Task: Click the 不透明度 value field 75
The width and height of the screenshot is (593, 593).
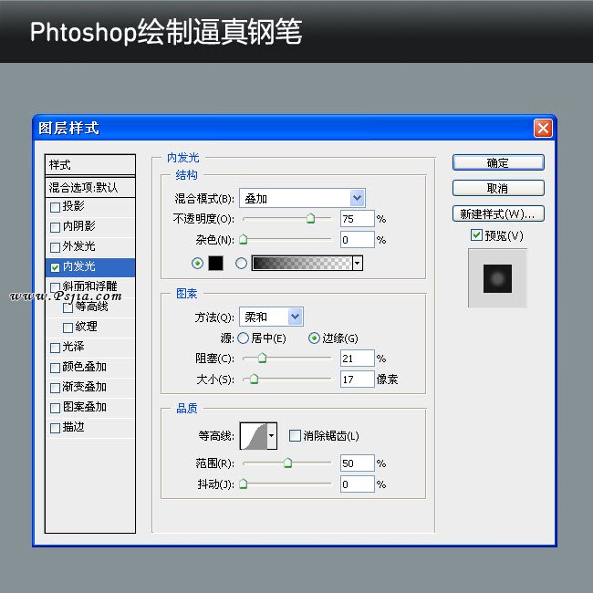Action: [357, 219]
